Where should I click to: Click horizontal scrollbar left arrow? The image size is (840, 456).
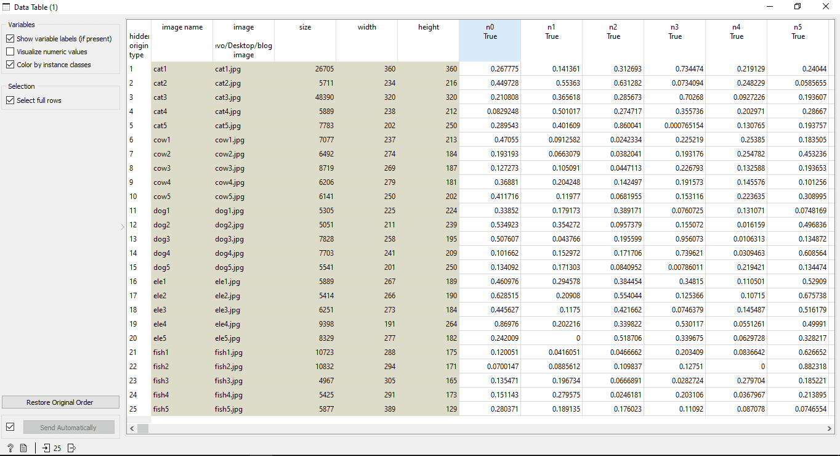pyautogui.click(x=132, y=428)
